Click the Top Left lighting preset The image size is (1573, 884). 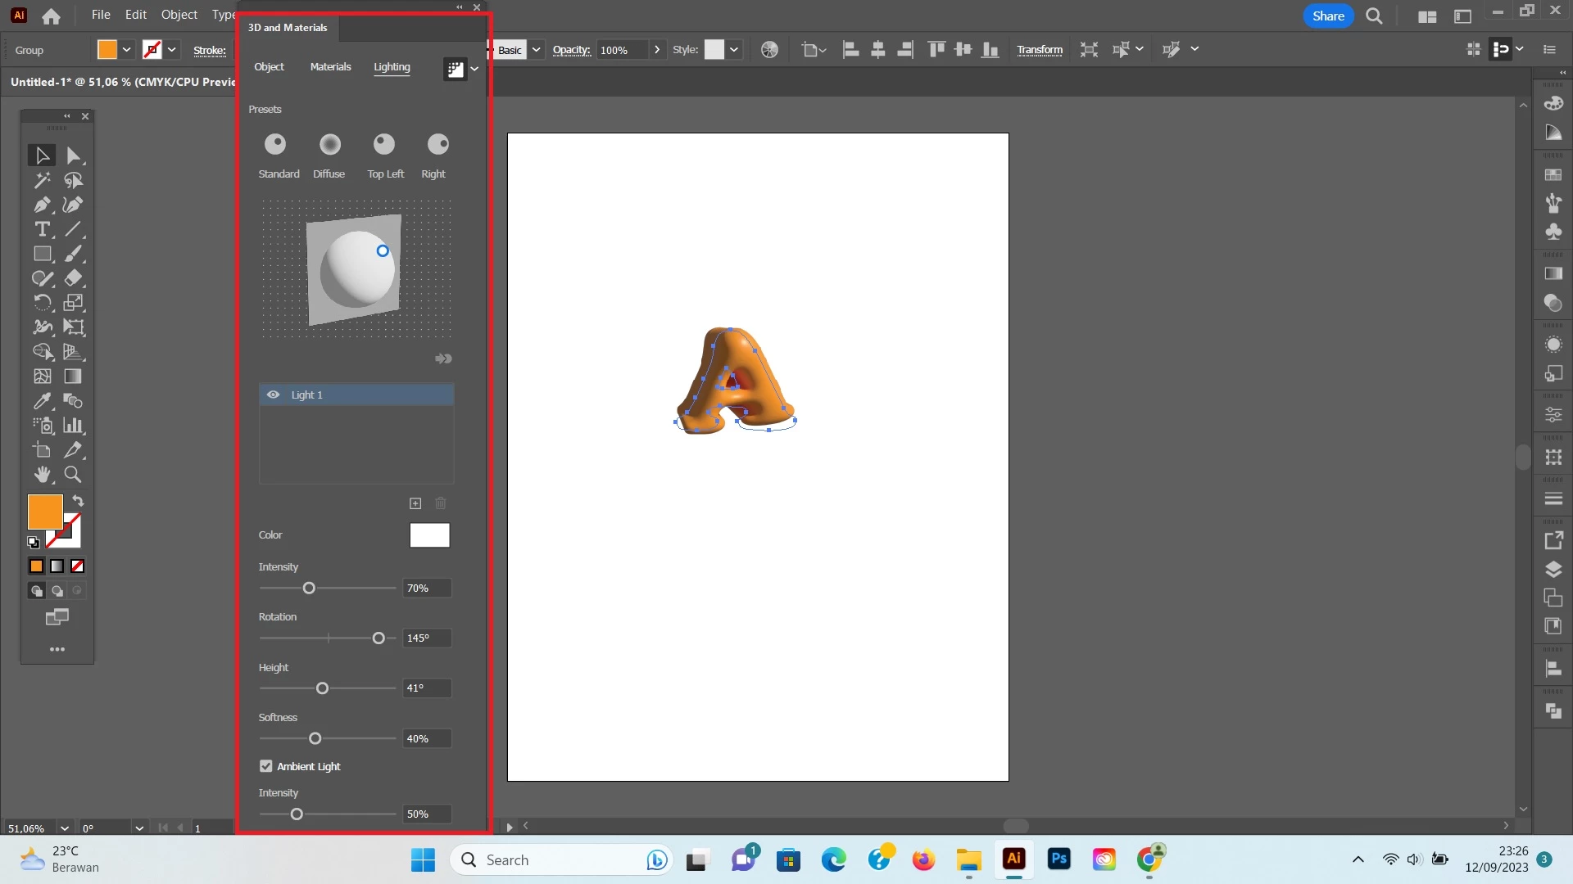coord(384,145)
